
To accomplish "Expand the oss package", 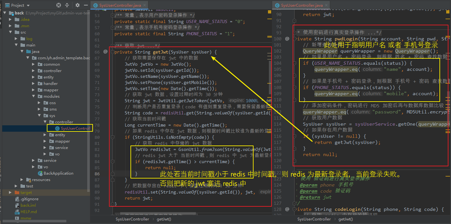I will 39,103.
